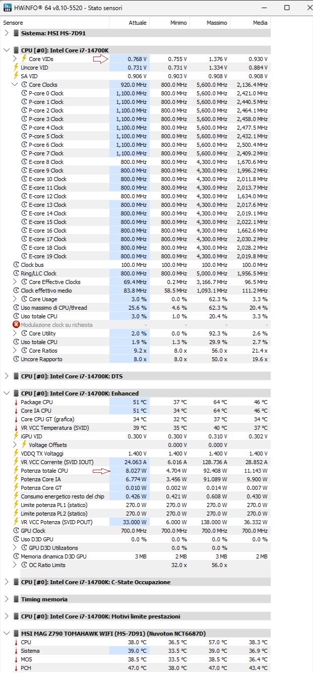313x673 pixels.
Task: Expand the C-State Occupazione section
Action: pos(6,582)
